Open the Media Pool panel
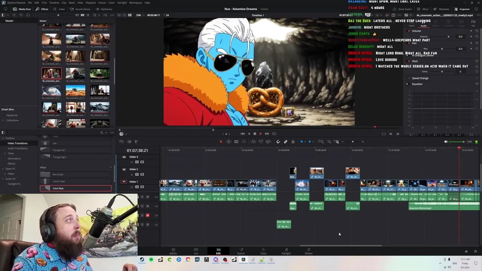The image size is (482, 271). click(22, 9)
